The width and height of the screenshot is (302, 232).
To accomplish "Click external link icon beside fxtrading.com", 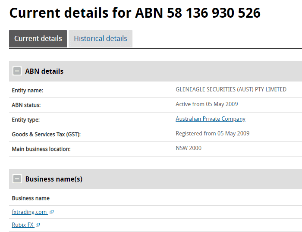I will 52,212.
